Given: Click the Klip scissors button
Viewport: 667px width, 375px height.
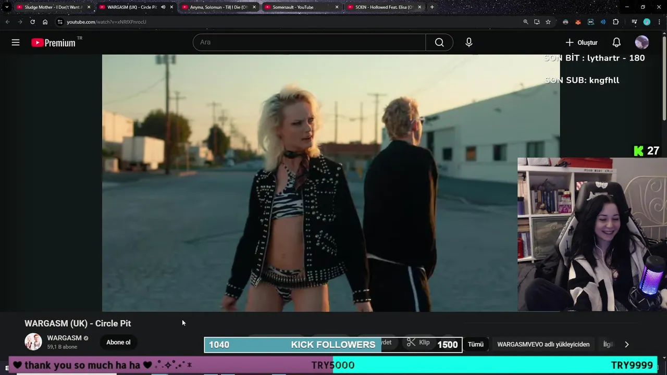Looking at the screenshot, I should click(418, 342).
